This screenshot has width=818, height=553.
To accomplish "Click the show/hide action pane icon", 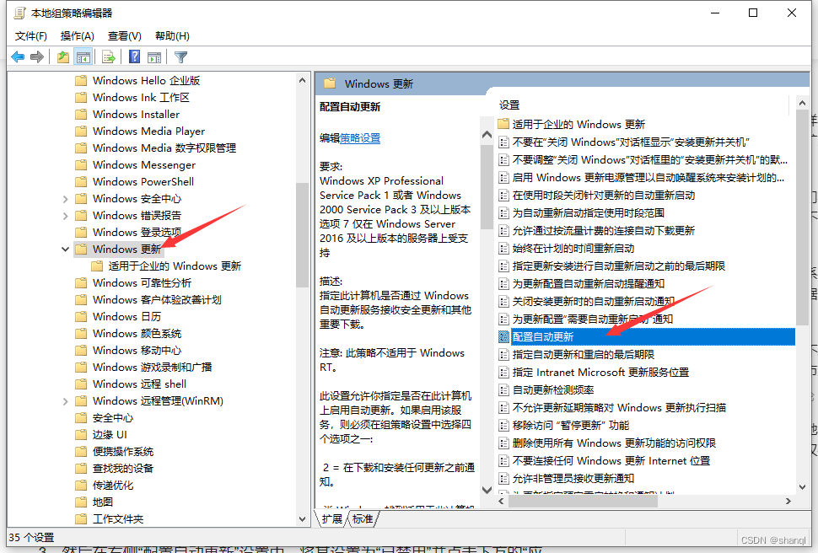I will click(x=154, y=56).
